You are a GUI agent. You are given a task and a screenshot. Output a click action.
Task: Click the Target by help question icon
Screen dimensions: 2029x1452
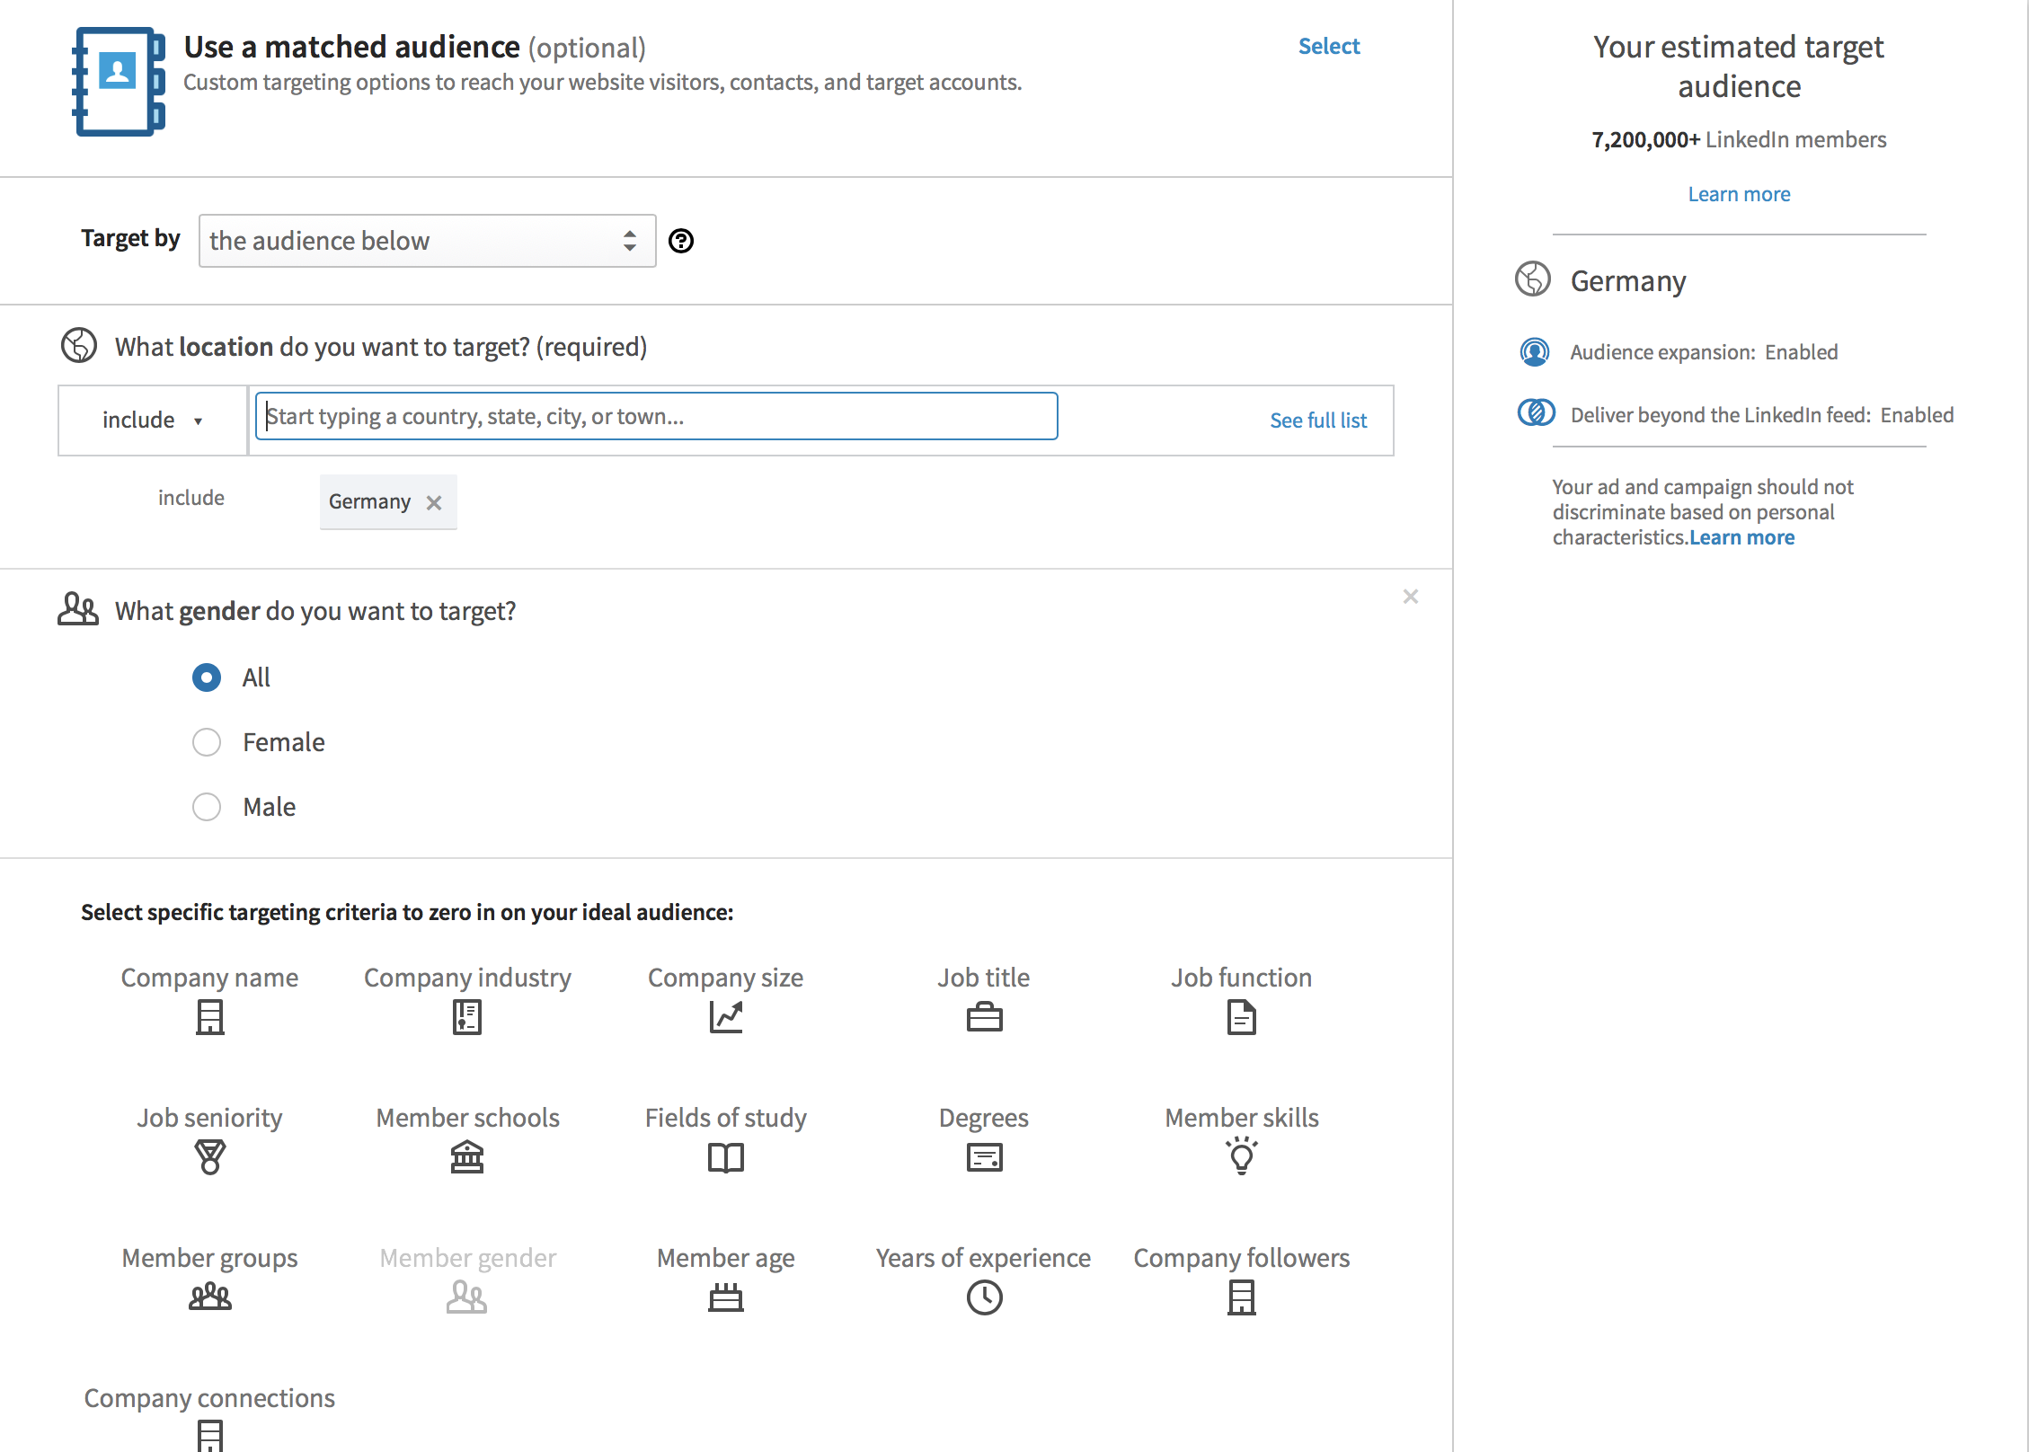point(681,241)
